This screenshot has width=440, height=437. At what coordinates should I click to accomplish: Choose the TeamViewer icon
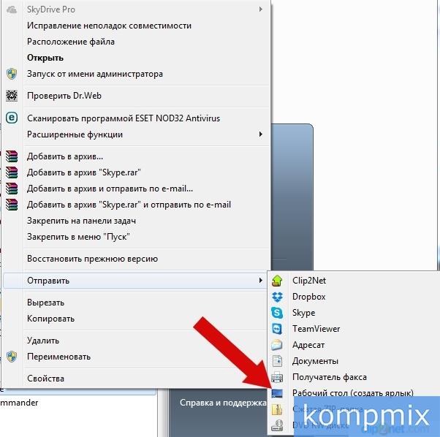(x=277, y=329)
